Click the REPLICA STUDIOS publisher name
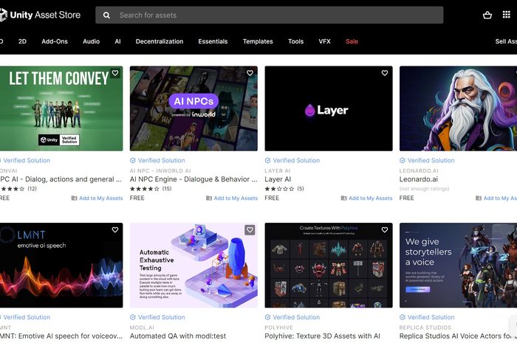The height and width of the screenshot is (343, 517). [425, 328]
